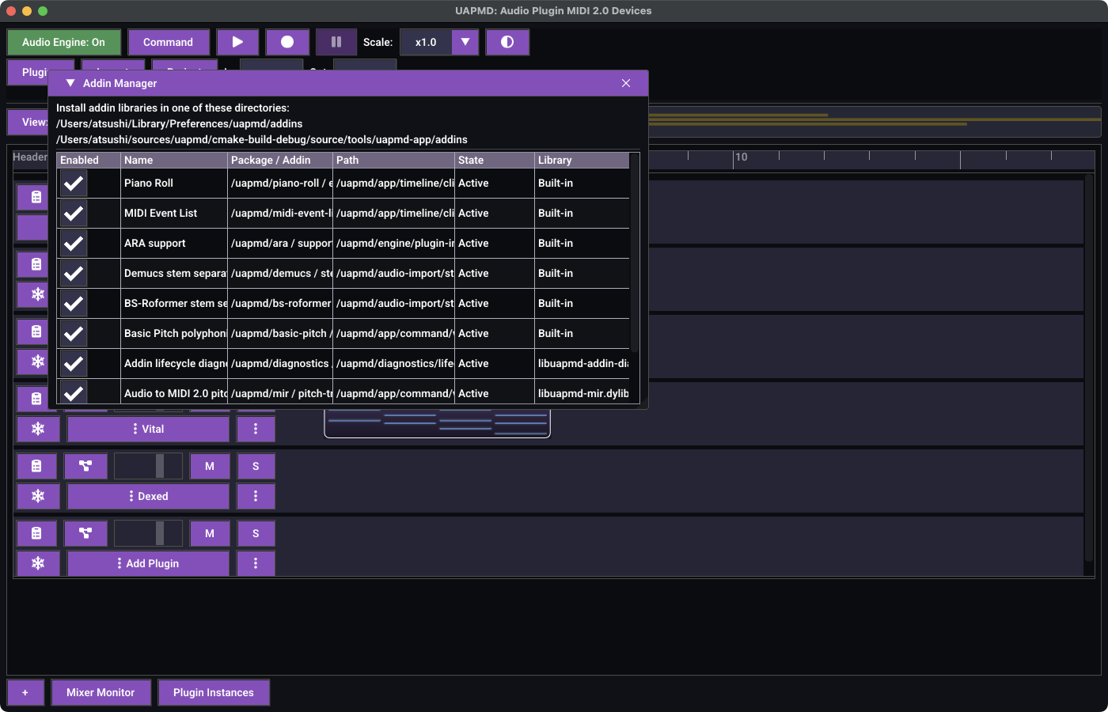Screen dimensions: 1108x712
Task: Collapse the Addin Manager with triangle
Action: [x=70, y=83]
